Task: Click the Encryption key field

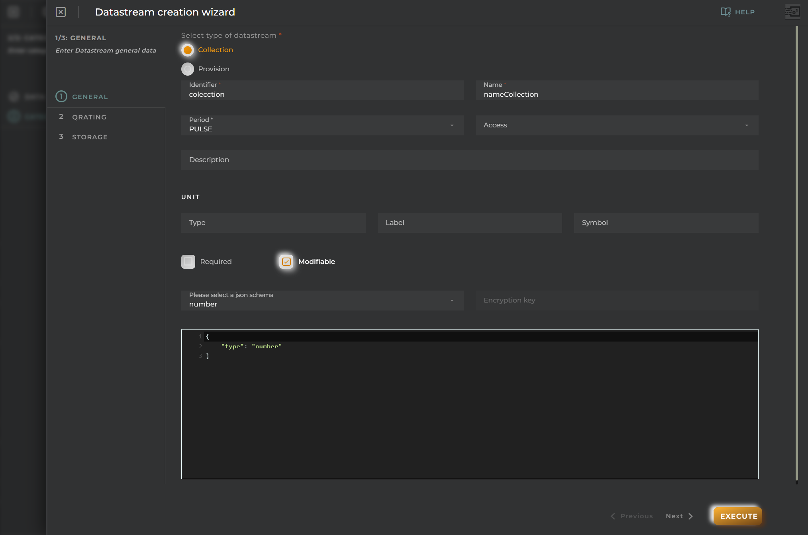Action: pos(617,301)
